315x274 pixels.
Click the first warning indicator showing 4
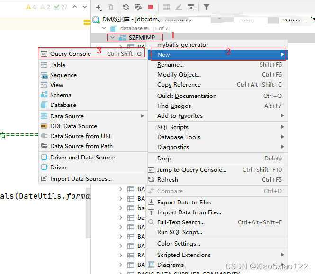31,7
